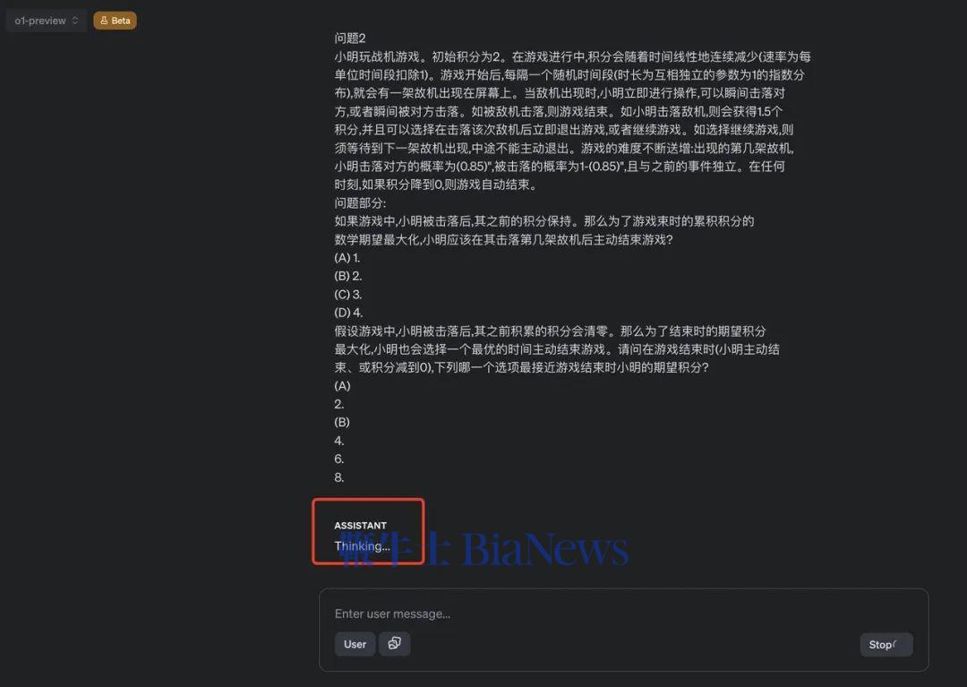Click the line starting 如果游戏中
The height and width of the screenshot is (687, 967).
tap(544, 221)
